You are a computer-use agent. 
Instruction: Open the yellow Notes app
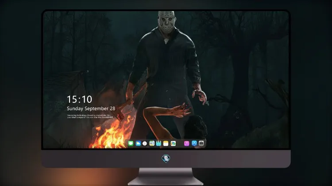coord(166,143)
